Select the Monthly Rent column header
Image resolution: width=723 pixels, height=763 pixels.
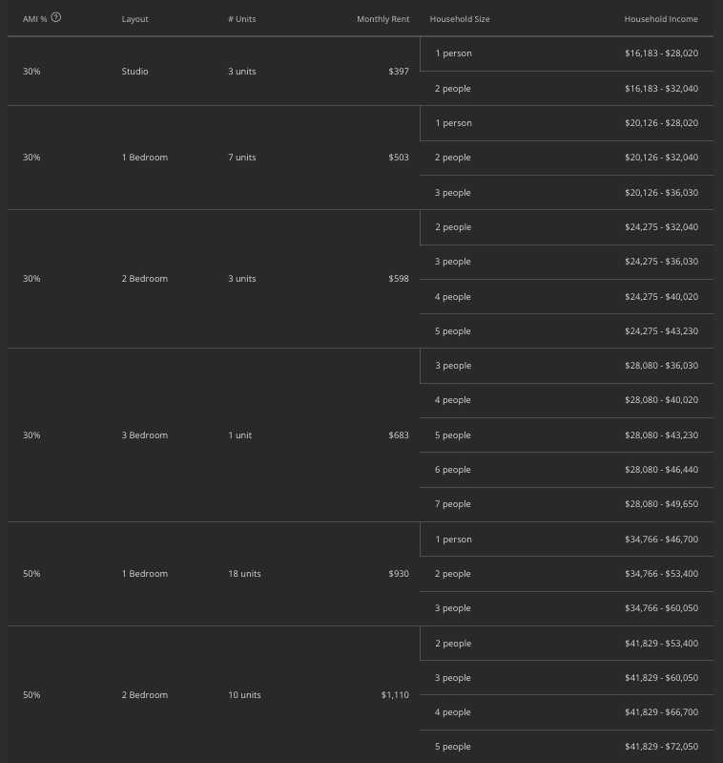[x=382, y=19]
